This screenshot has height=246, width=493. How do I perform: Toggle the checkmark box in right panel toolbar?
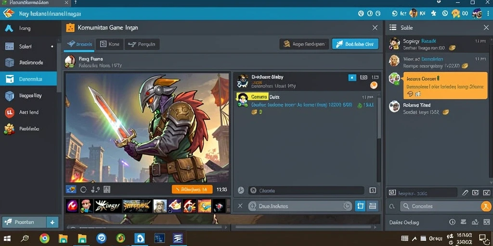[487, 192]
